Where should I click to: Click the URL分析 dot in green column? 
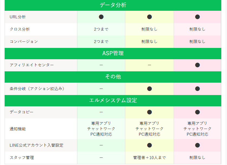[x=101, y=17]
